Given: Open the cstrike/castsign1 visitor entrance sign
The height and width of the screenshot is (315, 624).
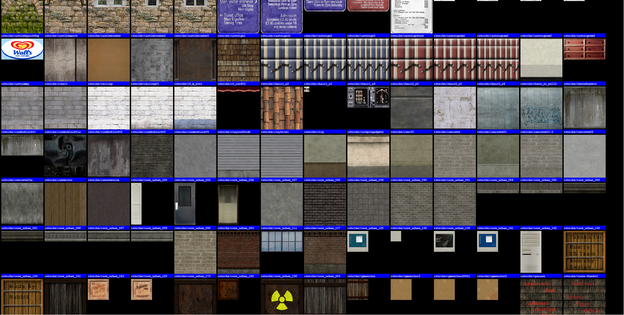Looking at the screenshot, I should [238, 16].
